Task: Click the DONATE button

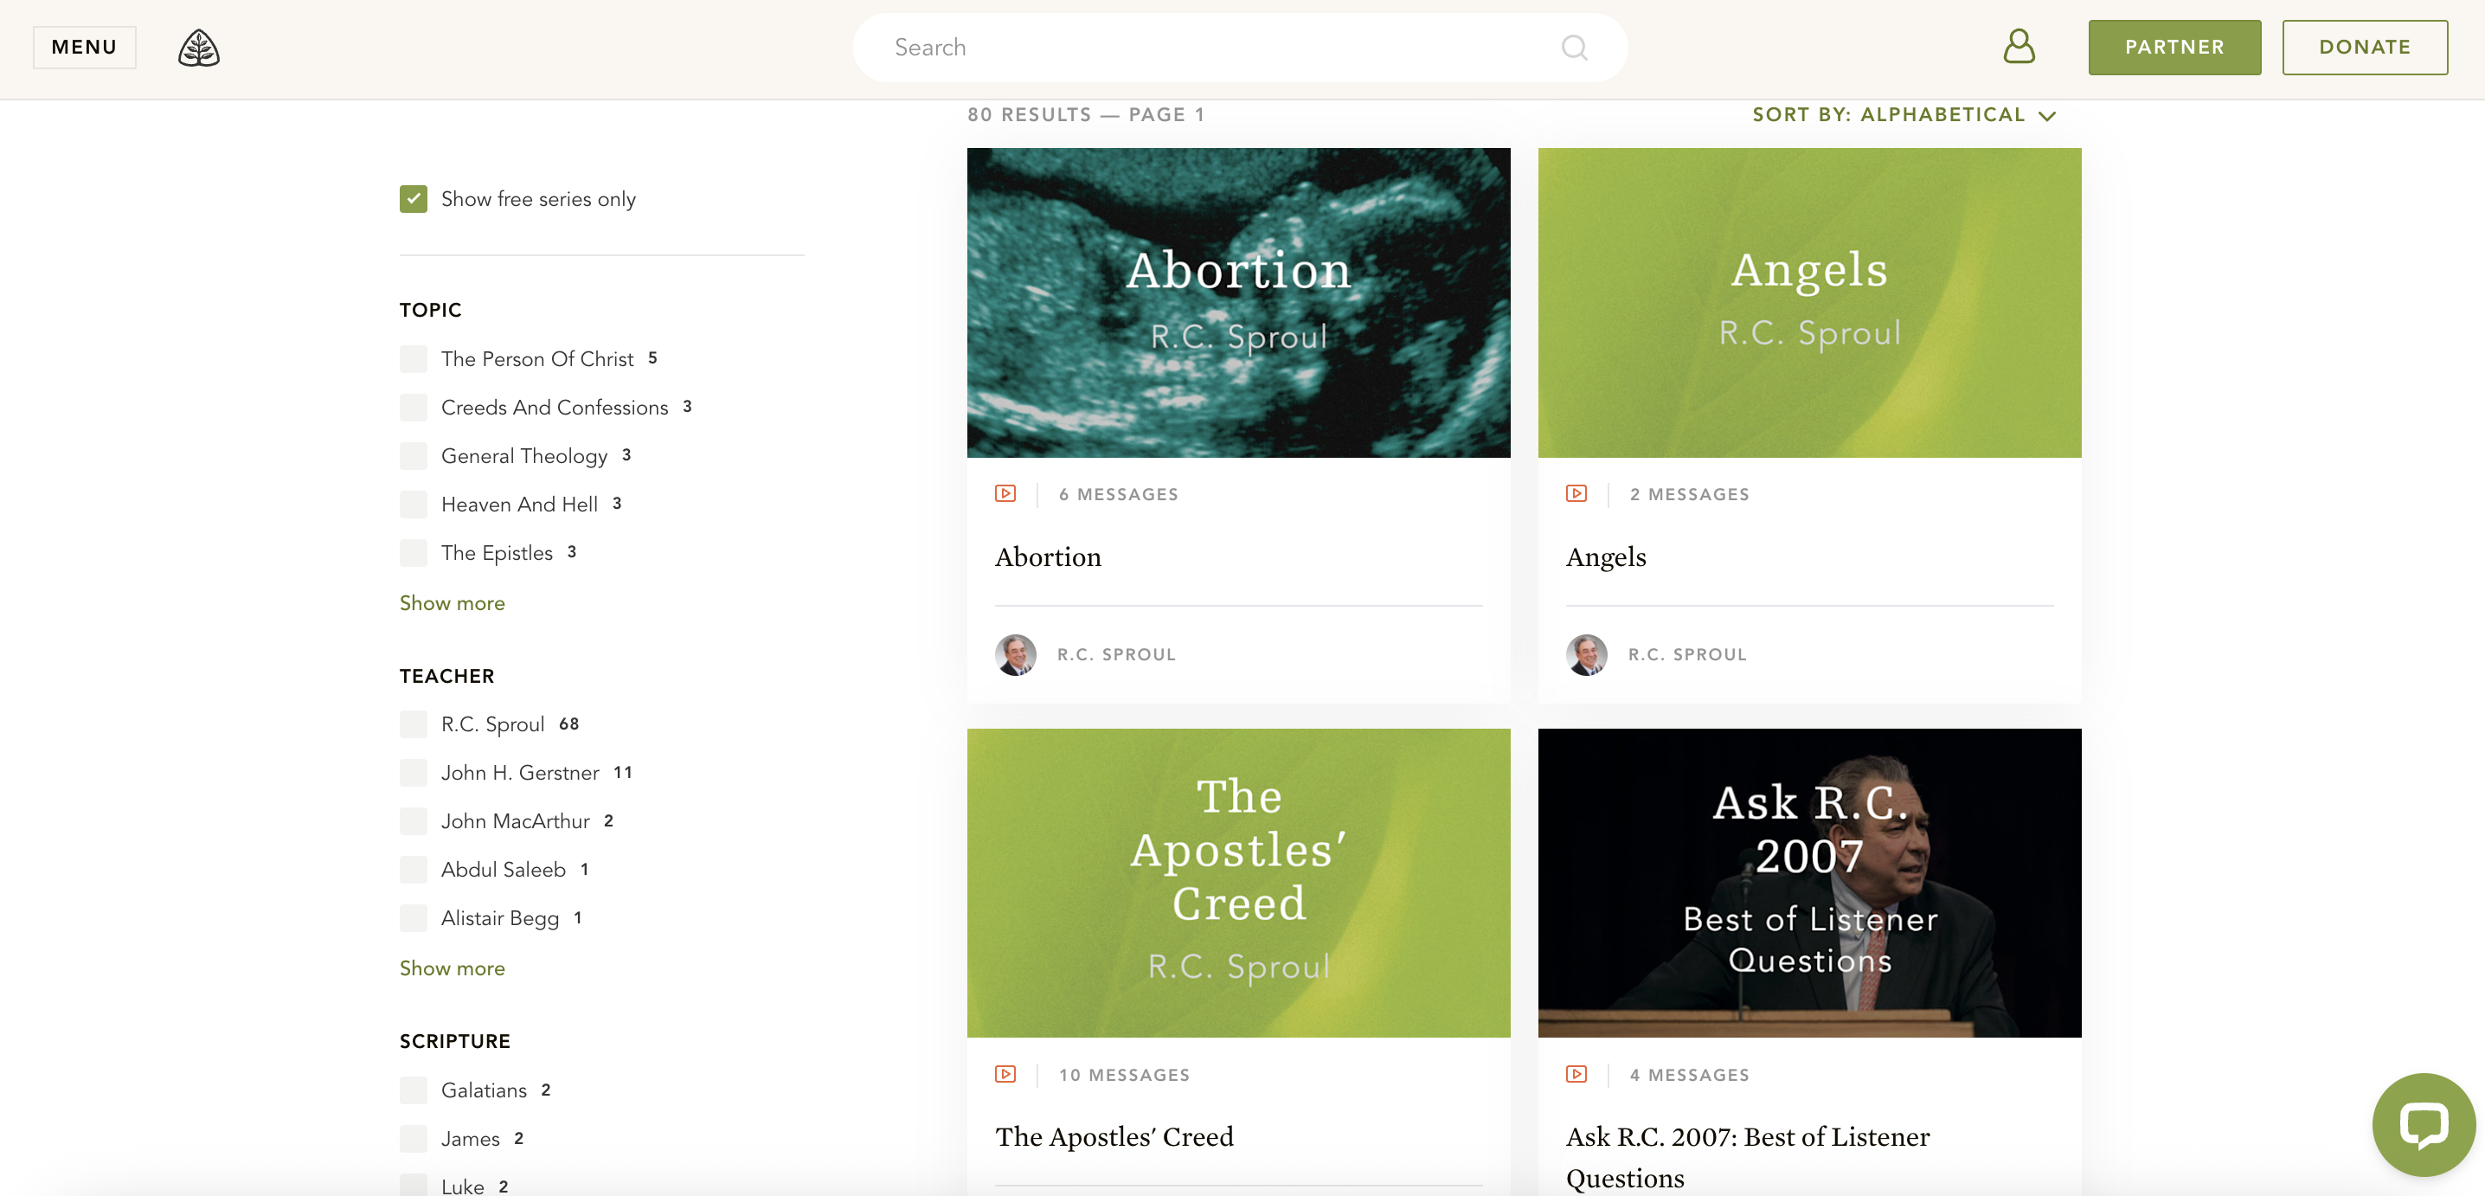Action: 2364,48
